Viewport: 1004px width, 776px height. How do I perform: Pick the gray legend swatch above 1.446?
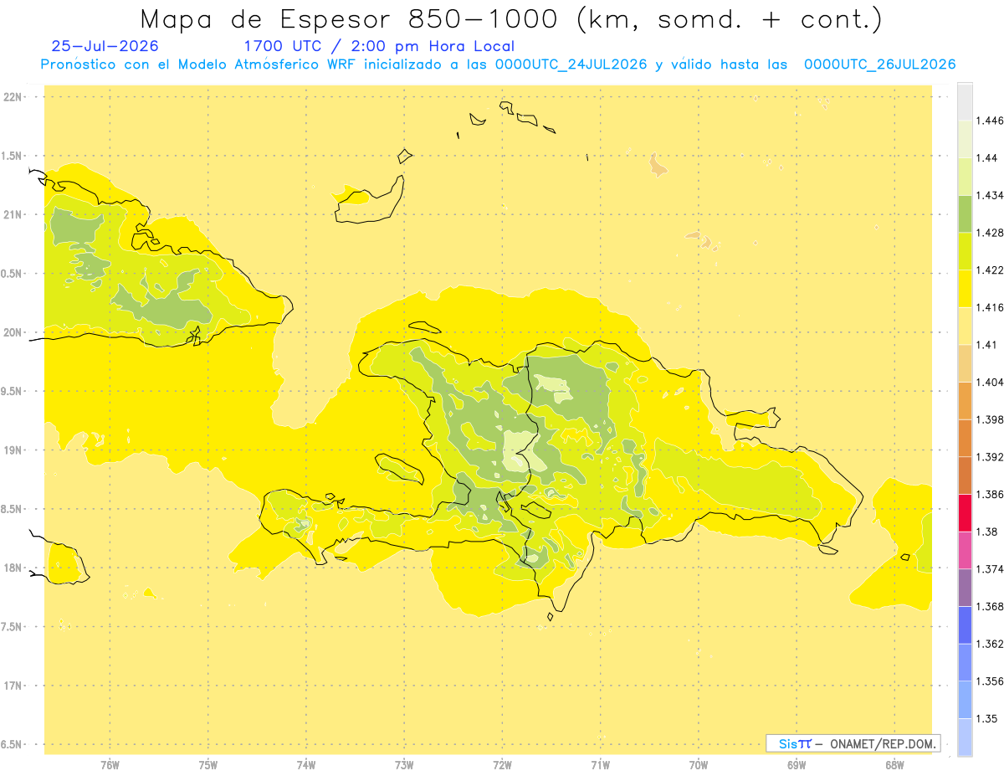click(965, 102)
